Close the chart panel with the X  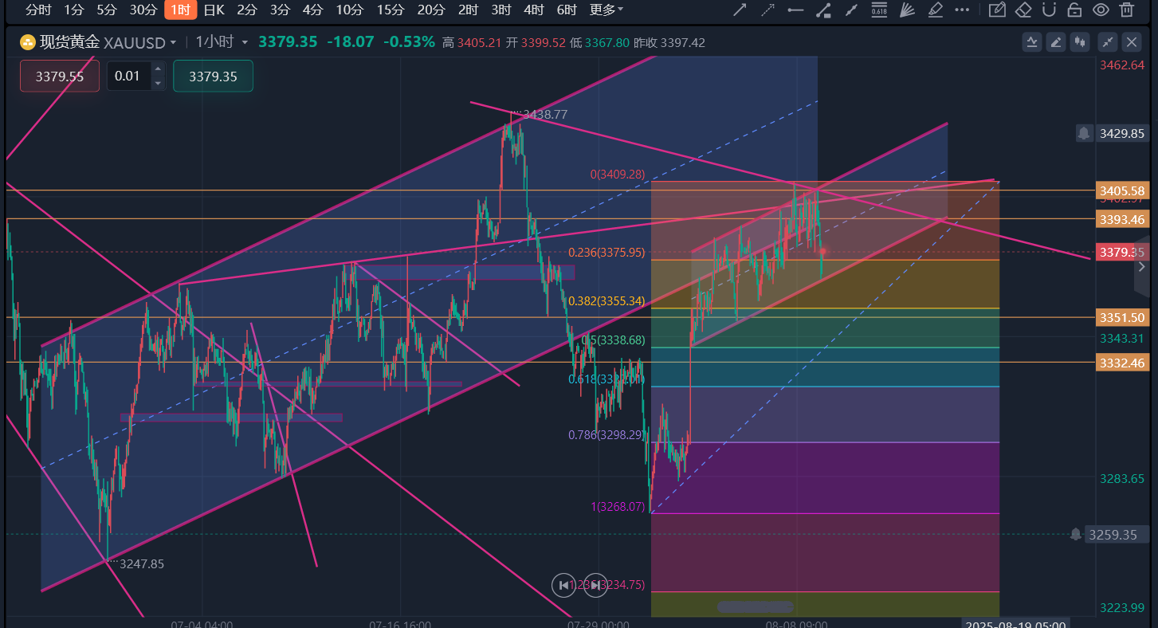1132,42
